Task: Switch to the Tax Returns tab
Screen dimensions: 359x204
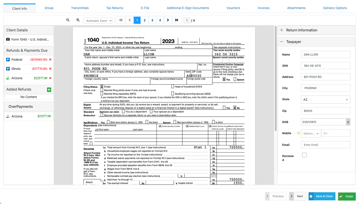Action: click(x=115, y=8)
